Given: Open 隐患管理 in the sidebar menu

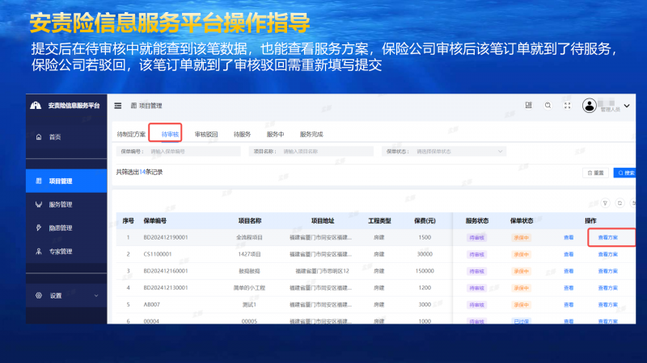Looking at the screenshot, I should pos(66,227).
